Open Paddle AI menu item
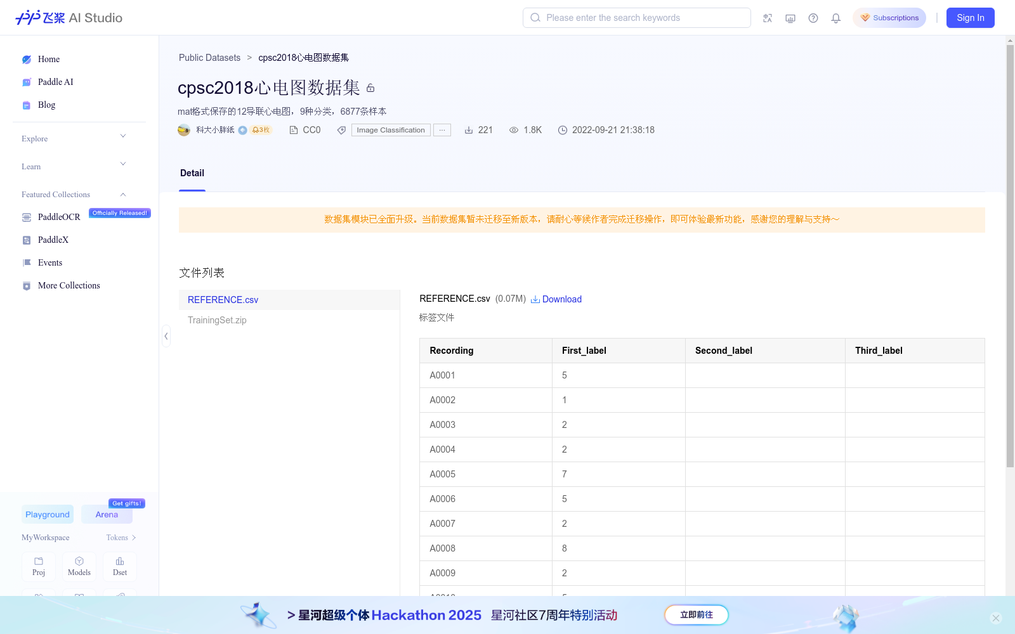This screenshot has width=1015, height=634. (56, 82)
